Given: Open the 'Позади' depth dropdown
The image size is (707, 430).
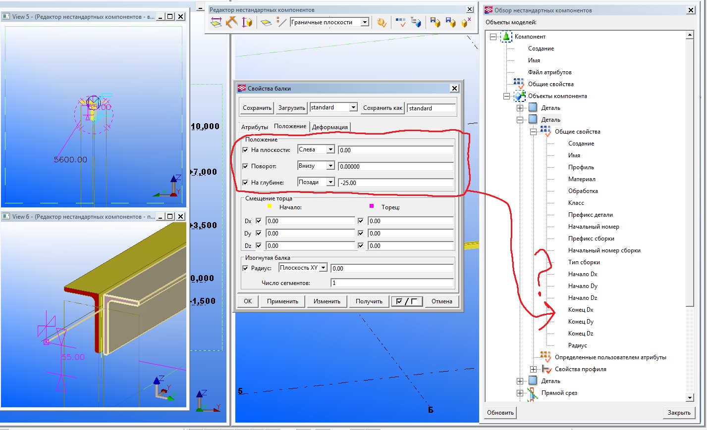Looking at the screenshot, I should tap(330, 182).
